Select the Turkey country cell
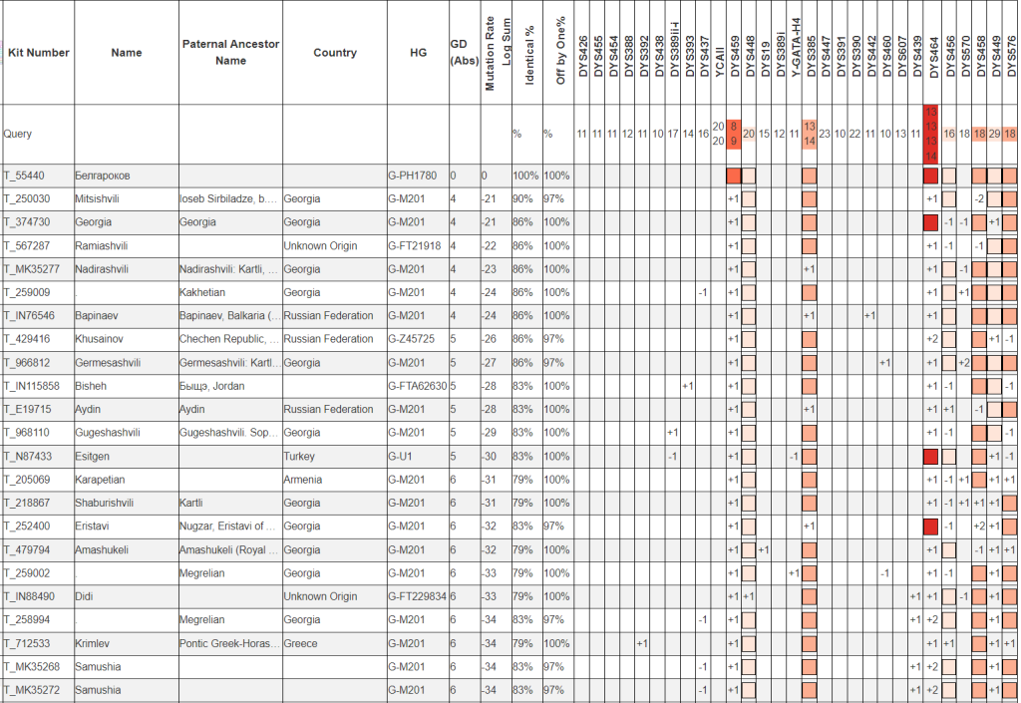This screenshot has width=1021, height=703. [x=299, y=456]
